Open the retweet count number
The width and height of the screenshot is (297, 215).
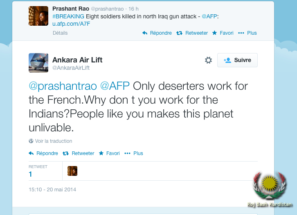(30, 174)
